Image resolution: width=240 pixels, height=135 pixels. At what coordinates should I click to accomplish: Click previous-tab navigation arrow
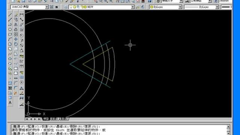(31, 119)
